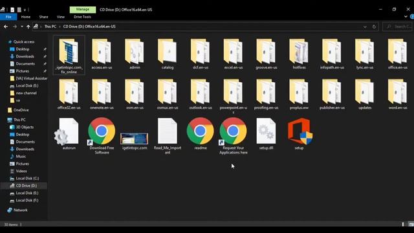Go up one folder level
Image resolution: width=414 pixels, height=233 pixels.
point(28,27)
